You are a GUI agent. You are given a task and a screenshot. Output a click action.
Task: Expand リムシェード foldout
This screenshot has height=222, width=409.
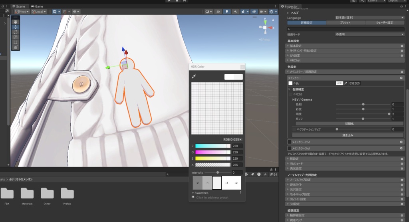tap(288, 164)
